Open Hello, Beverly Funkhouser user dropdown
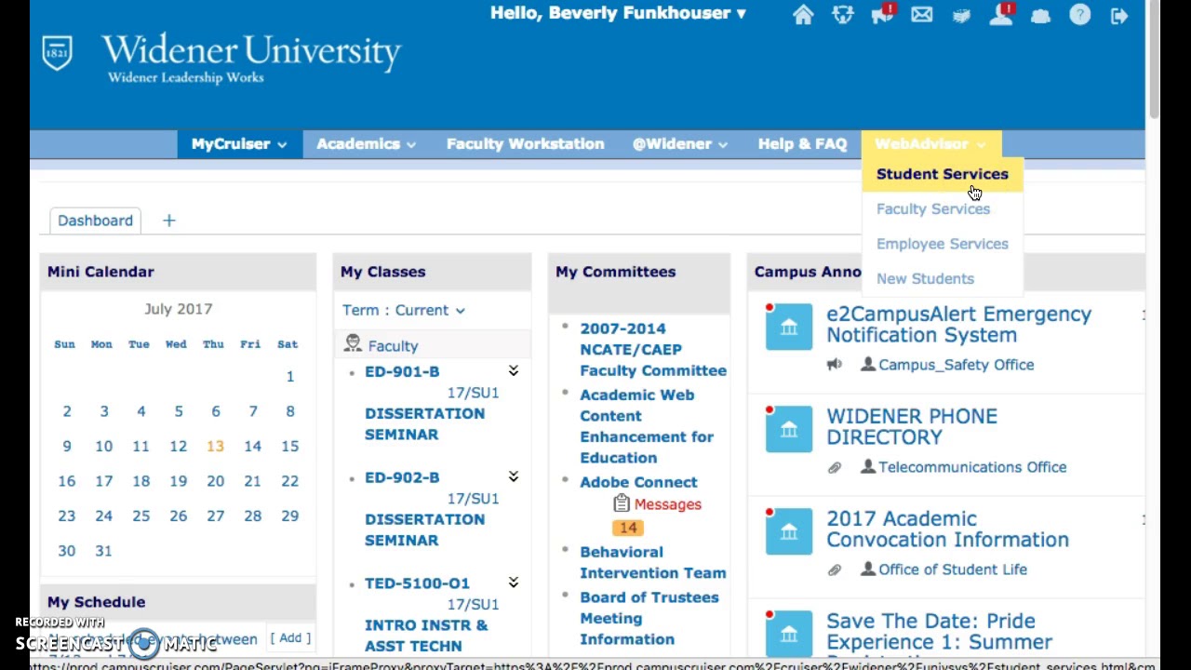 tap(618, 13)
